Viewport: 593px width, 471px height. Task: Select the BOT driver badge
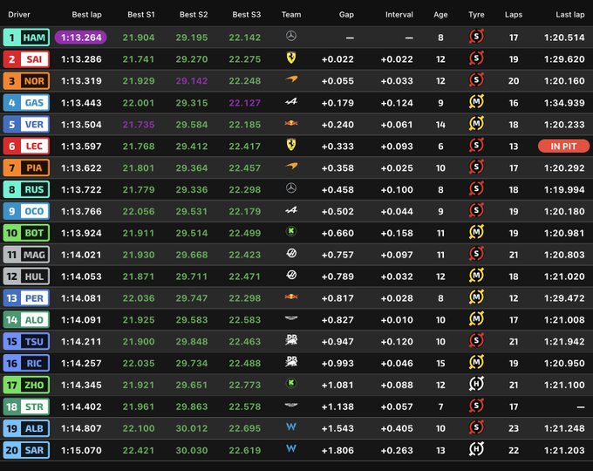26,233
